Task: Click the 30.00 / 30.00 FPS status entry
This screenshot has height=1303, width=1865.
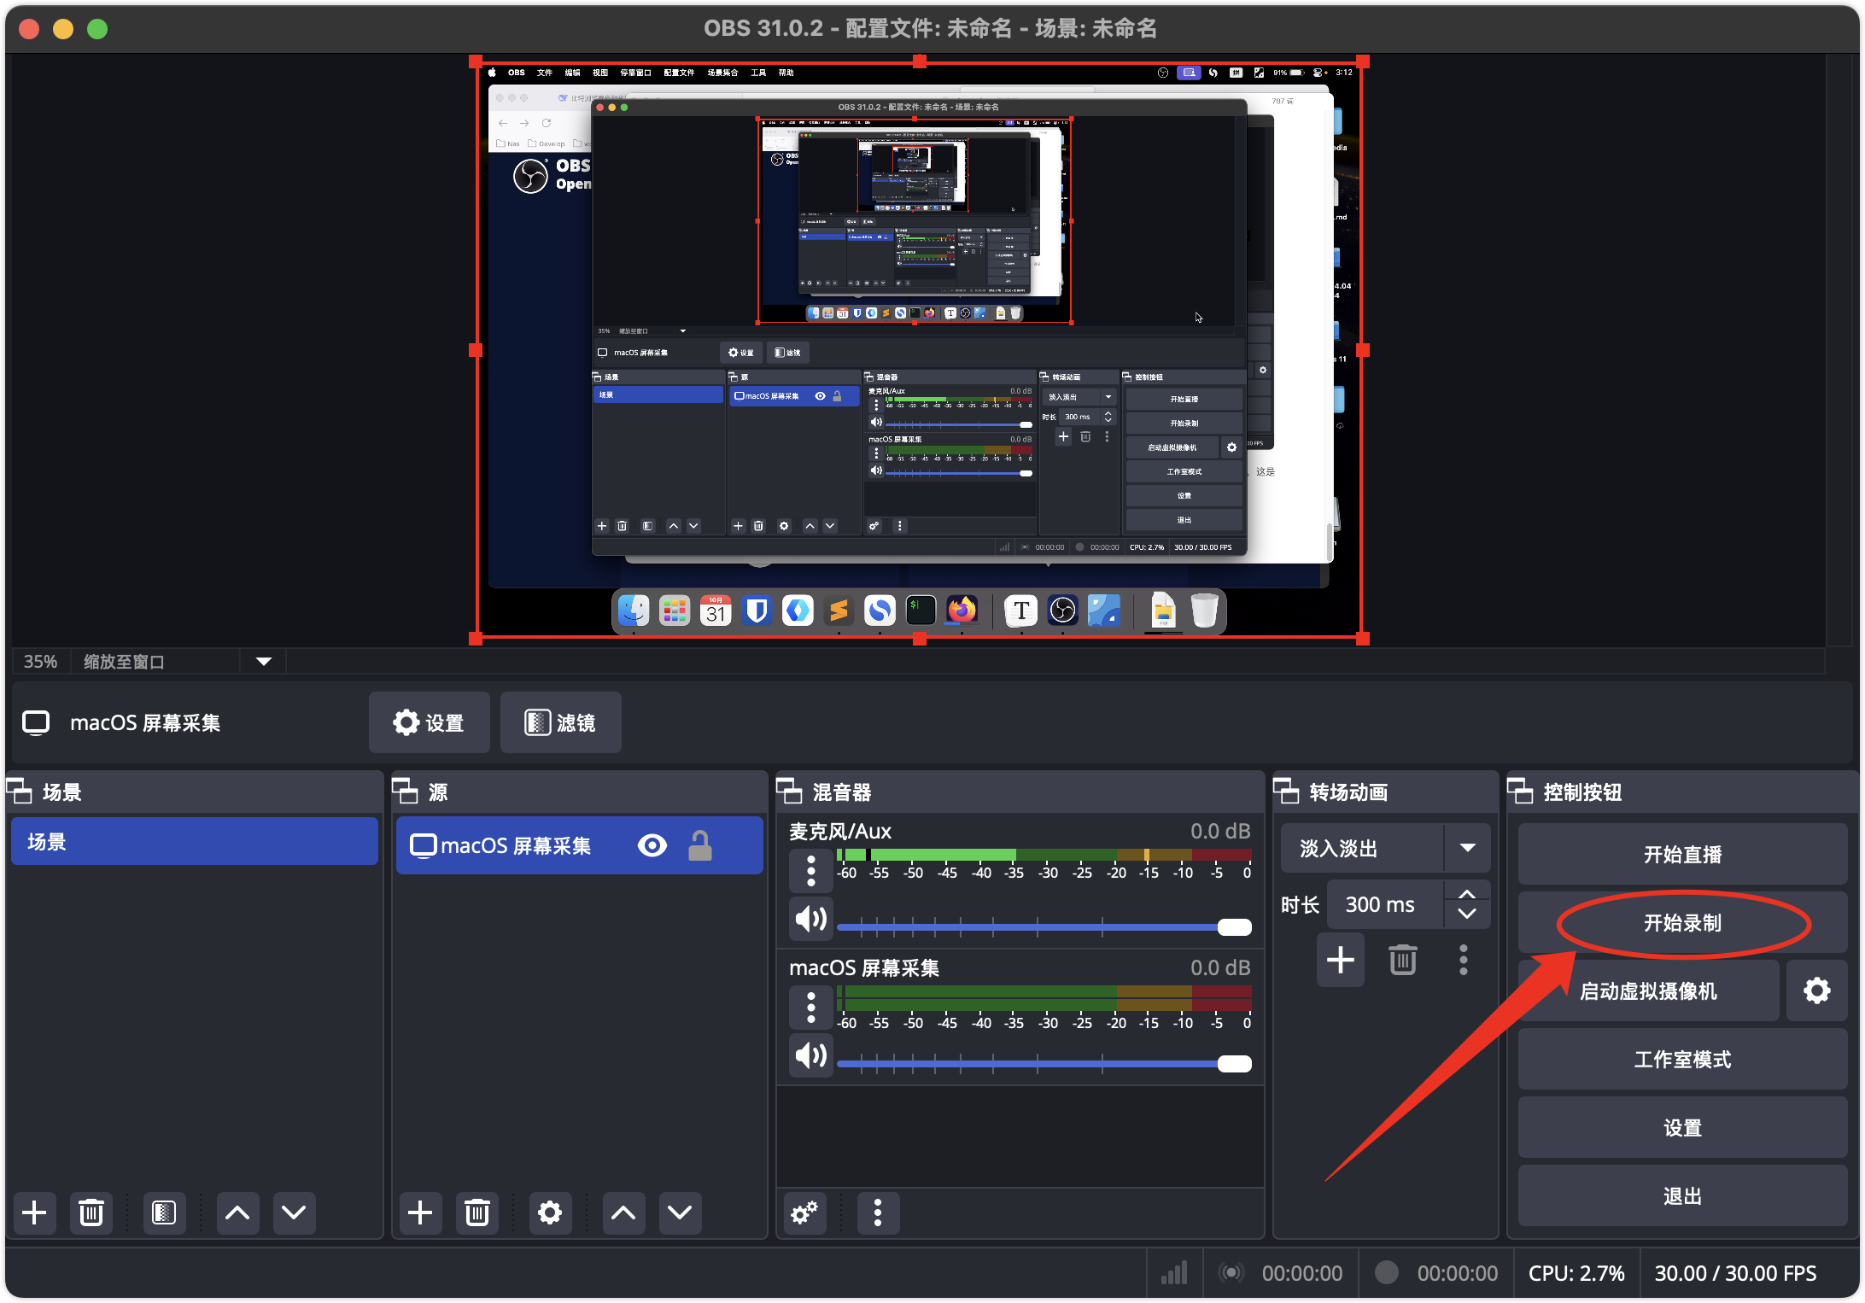Action: 1735,1273
